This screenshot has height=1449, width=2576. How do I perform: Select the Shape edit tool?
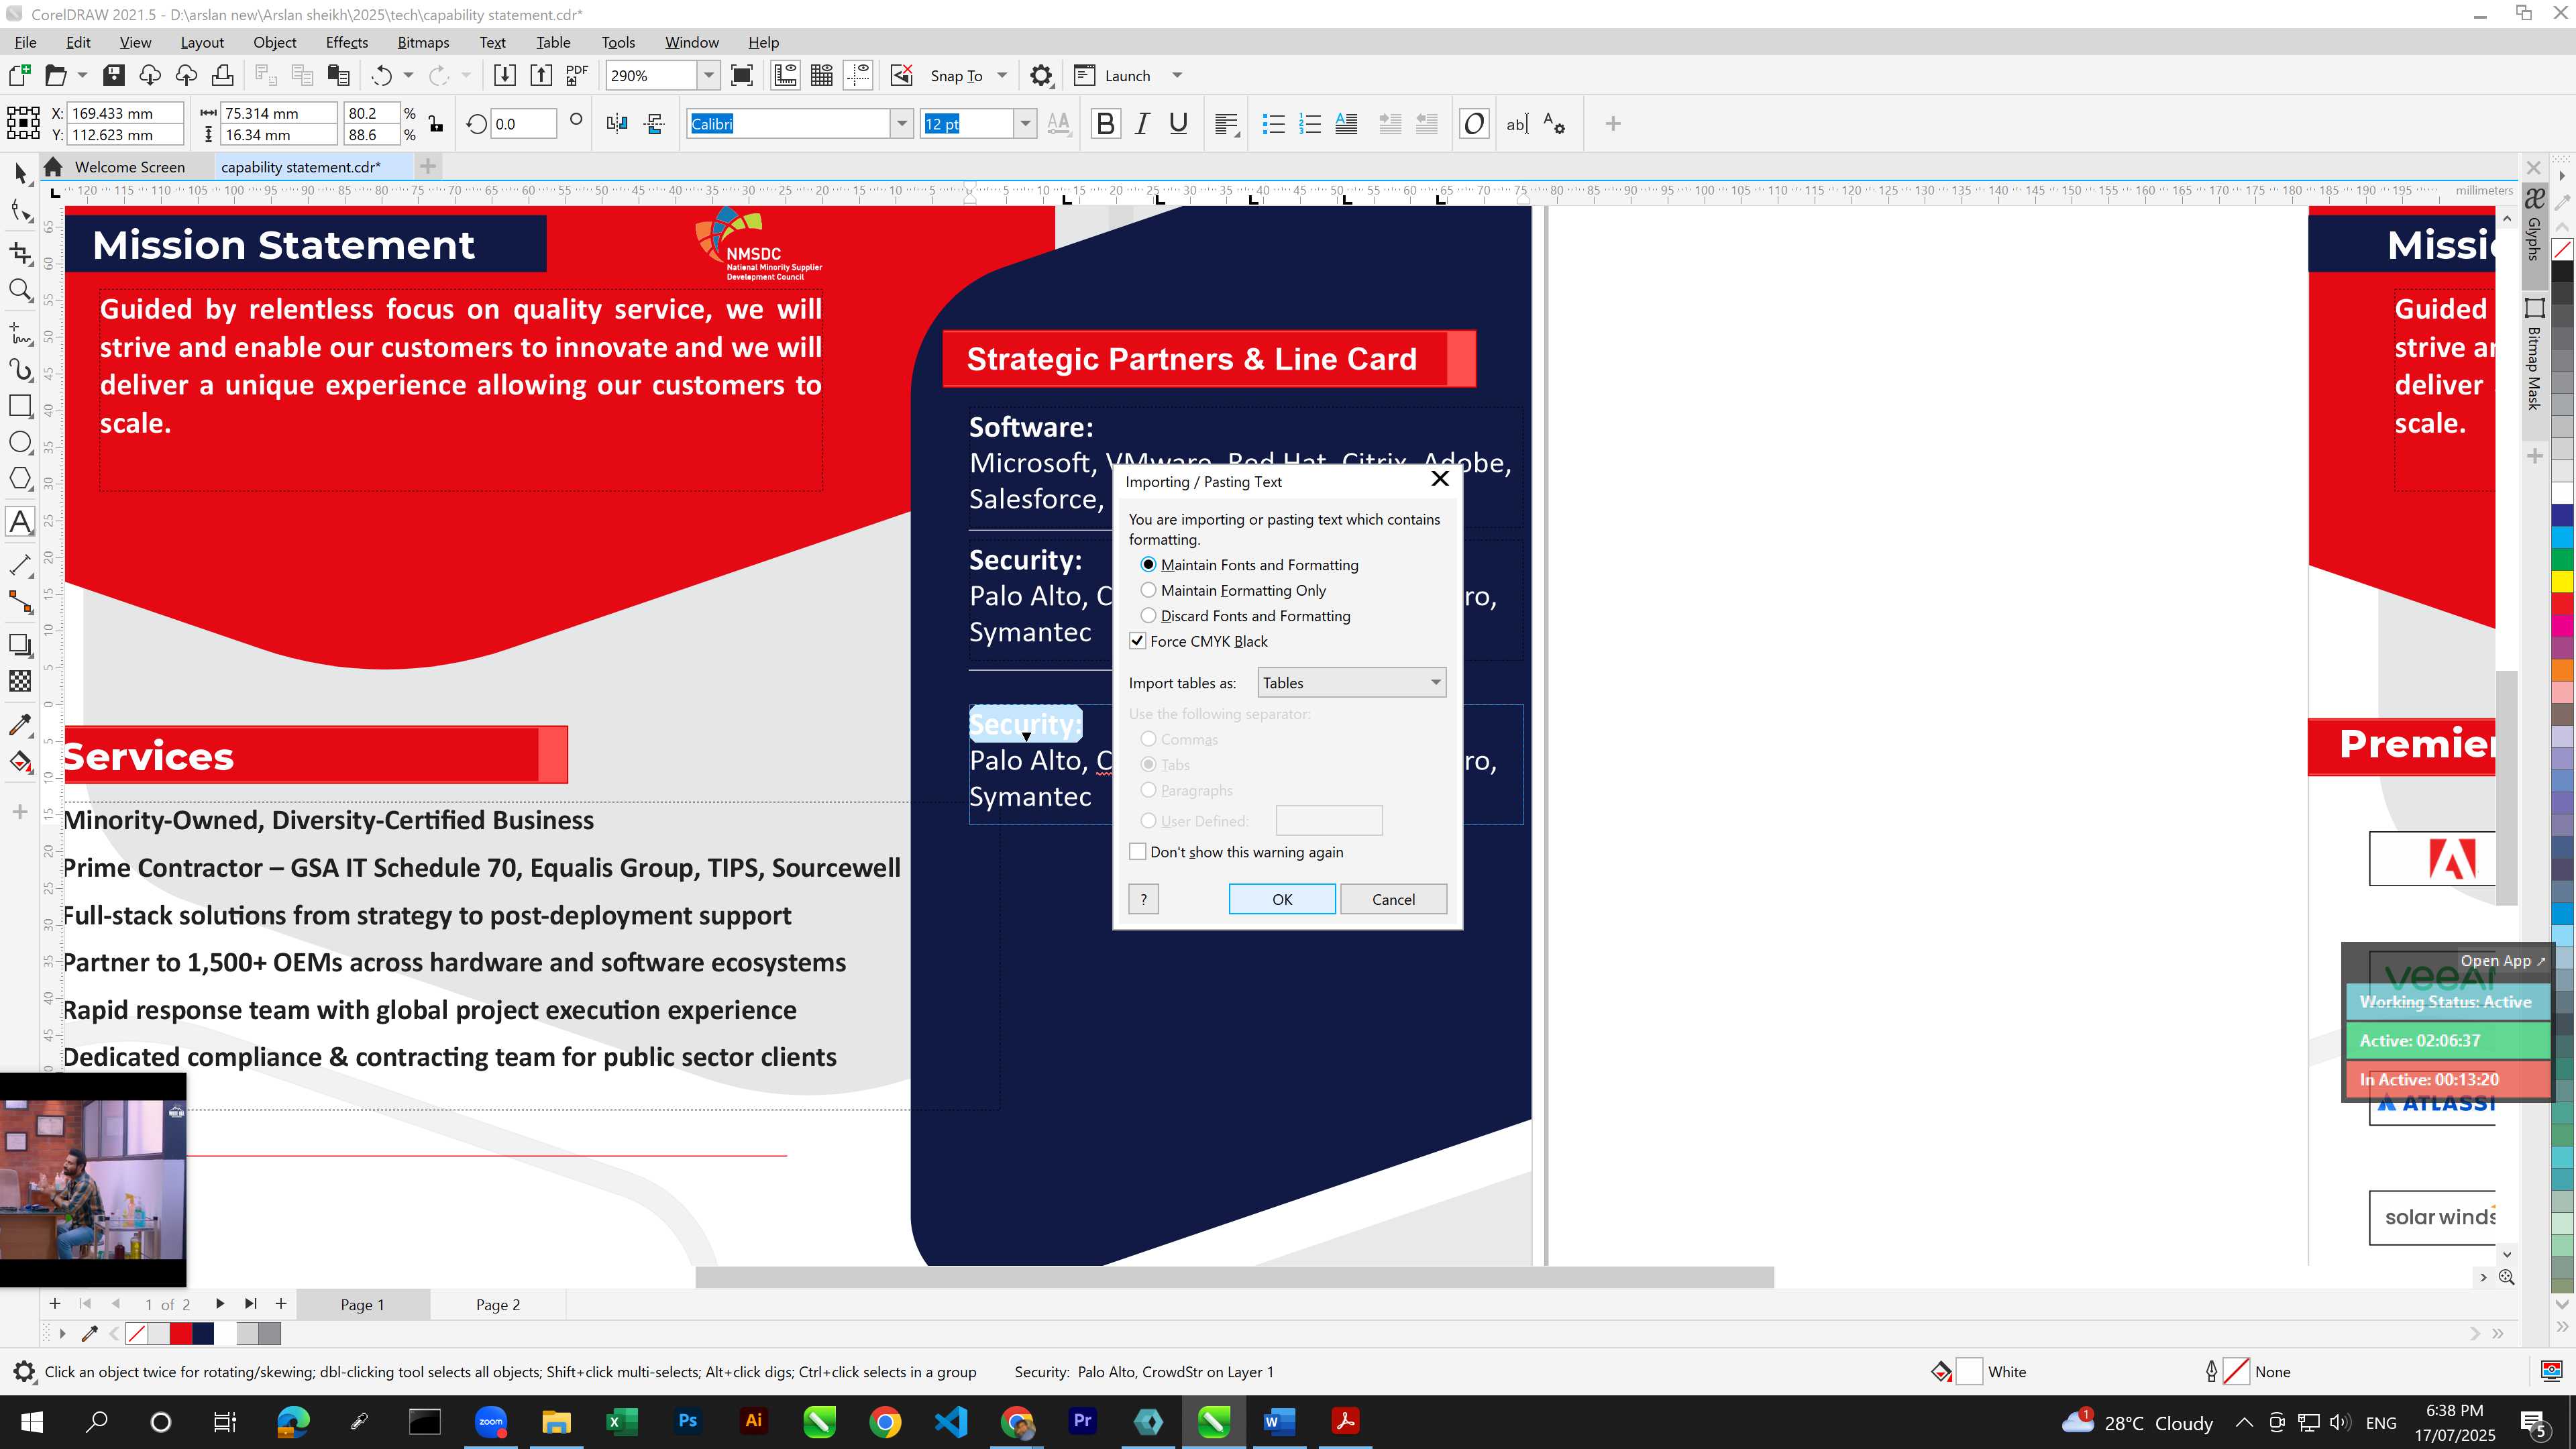point(21,210)
